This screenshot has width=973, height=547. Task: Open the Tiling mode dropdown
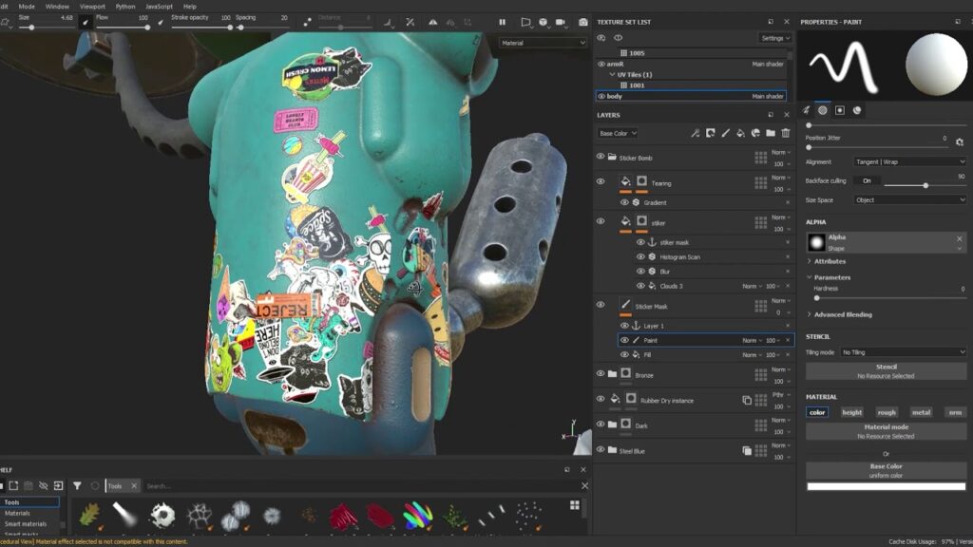coord(903,352)
